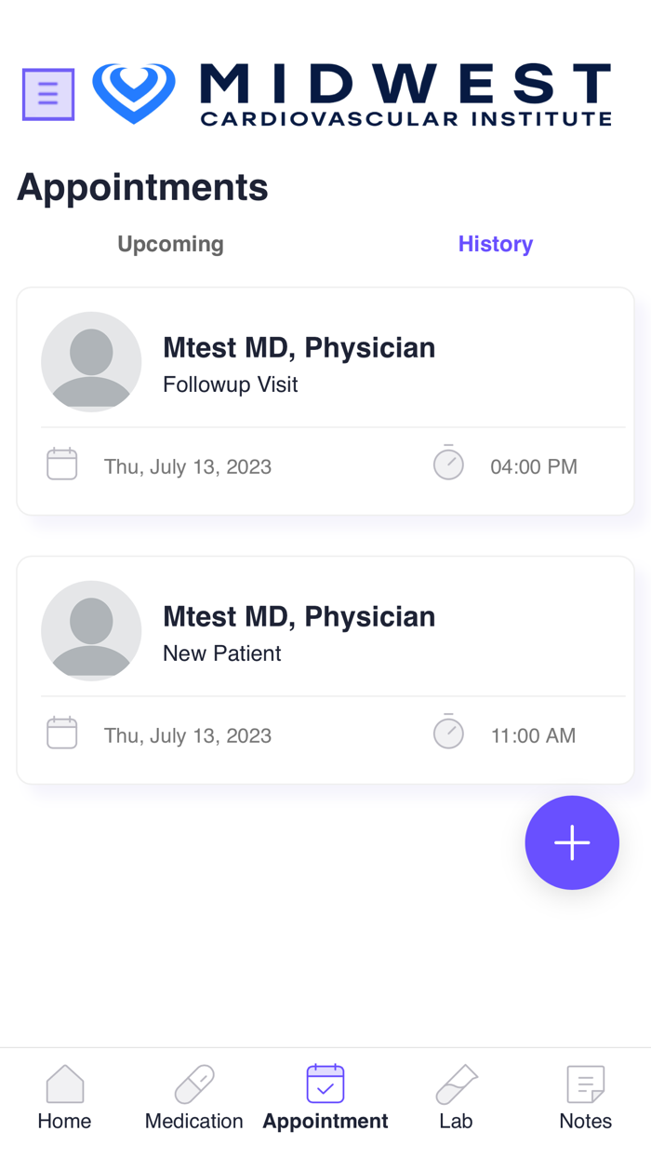The height and width of the screenshot is (1158, 651).
Task: Tap the Appointment calendar icon in navigation
Action: (325, 1084)
